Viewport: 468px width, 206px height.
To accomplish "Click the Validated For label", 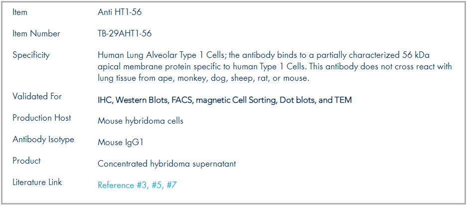I will pyautogui.click(x=37, y=96).
